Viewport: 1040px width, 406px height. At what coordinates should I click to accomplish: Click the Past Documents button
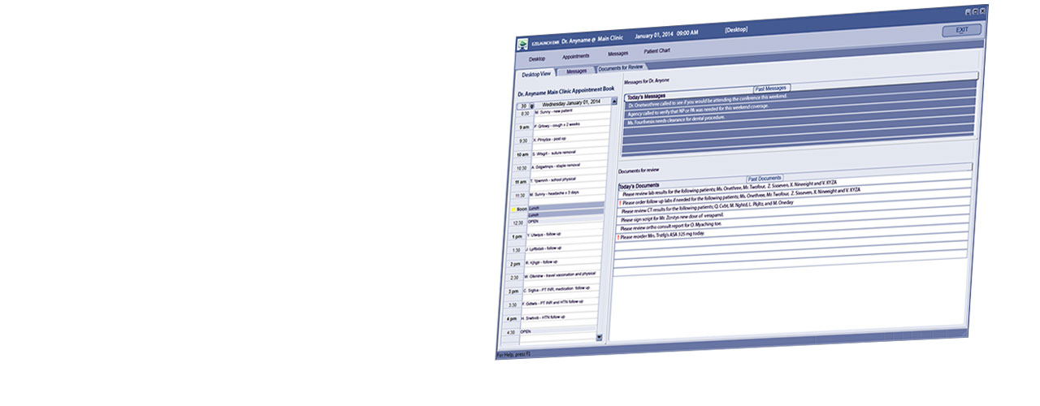click(764, 178)
